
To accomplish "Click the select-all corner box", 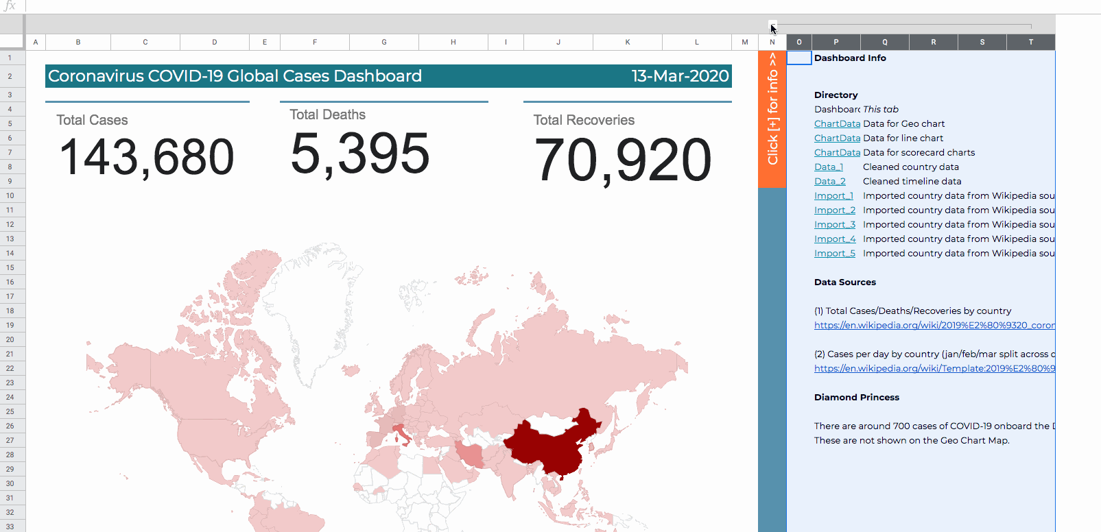I will (x=12, y=42).
